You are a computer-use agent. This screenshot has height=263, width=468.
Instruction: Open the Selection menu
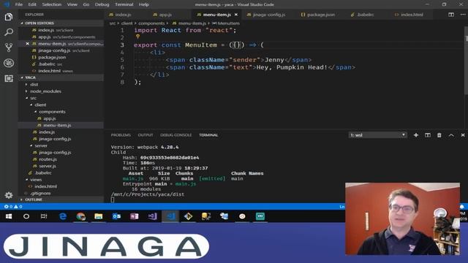(52, 4)
